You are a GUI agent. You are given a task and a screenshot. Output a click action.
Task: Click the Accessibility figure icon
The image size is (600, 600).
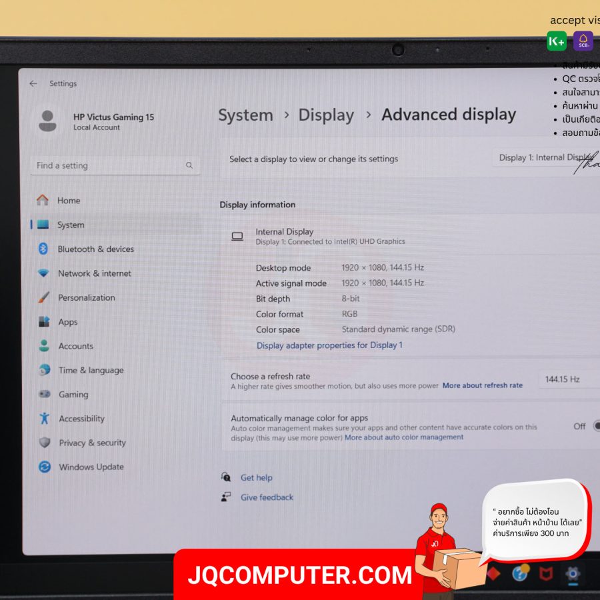[45, 418]
